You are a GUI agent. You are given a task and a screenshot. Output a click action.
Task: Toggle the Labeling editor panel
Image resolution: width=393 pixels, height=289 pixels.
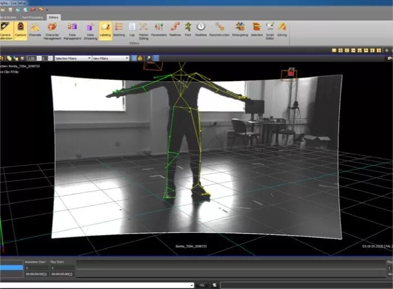point(105,31)
